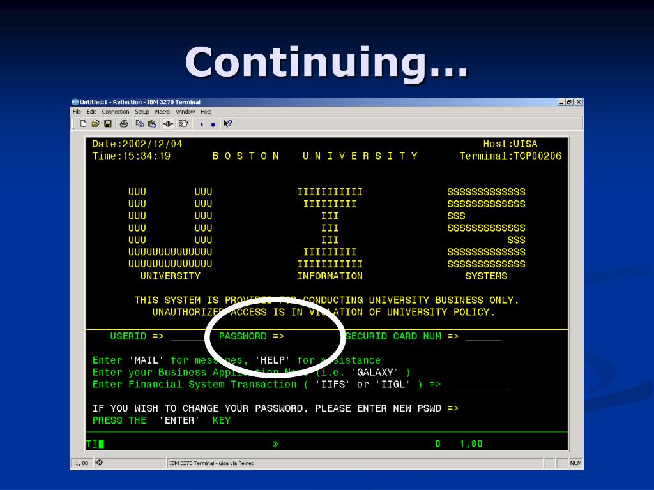Click the Print toolbar icon
654x490 pixels.
(123, 124)
